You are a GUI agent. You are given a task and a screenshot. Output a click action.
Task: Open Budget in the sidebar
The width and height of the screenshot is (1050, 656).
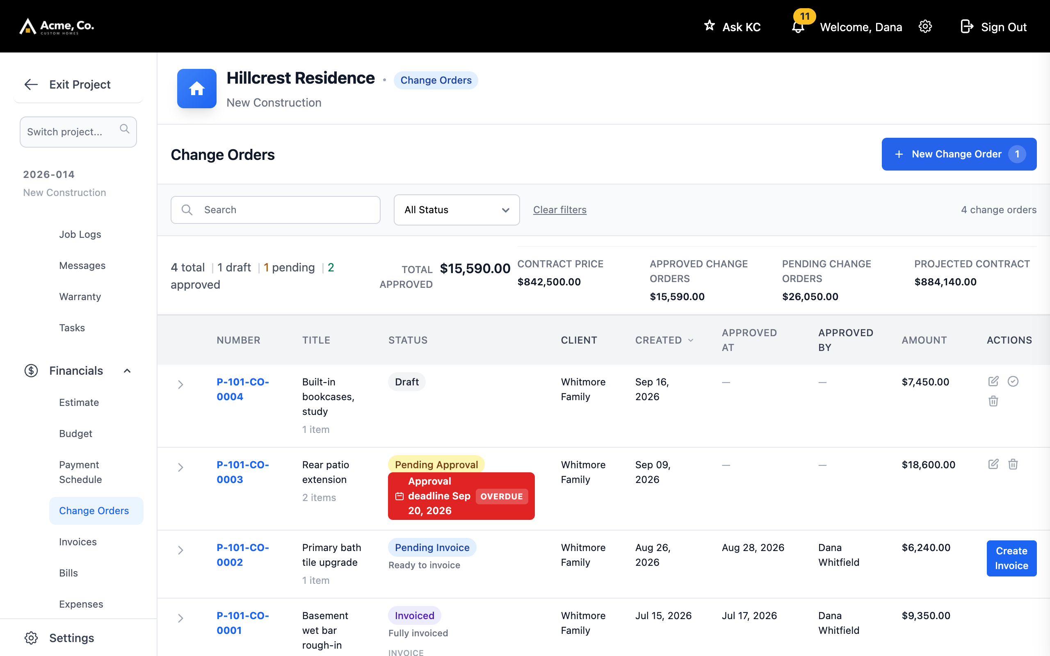[x=75, y=433]
